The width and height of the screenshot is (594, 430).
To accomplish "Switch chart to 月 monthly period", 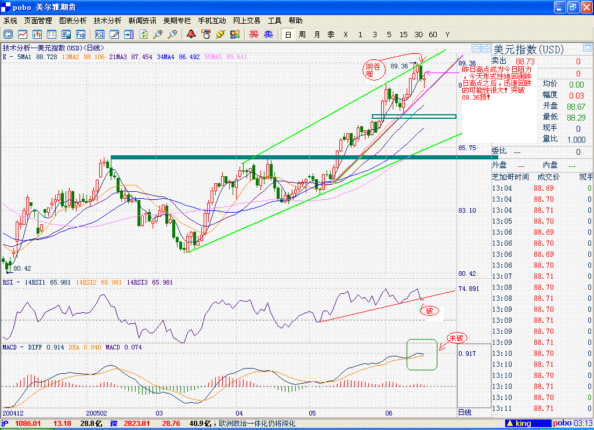I will (317, 34).
